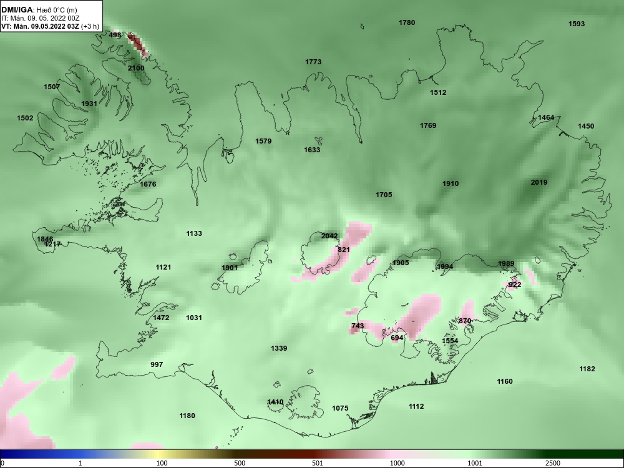The image size is (624, 468).
Task: Click the map value 498
Action: tap(115, 35)
